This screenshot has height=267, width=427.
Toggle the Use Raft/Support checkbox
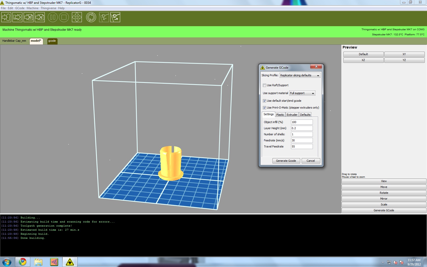pyautogui.click(x=264, y=85)
